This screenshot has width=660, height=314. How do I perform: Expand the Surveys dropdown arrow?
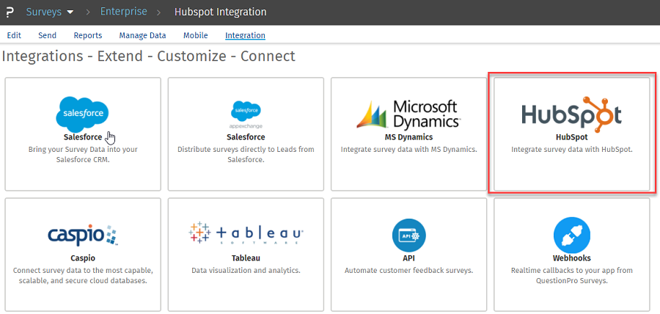coord(70,12)
